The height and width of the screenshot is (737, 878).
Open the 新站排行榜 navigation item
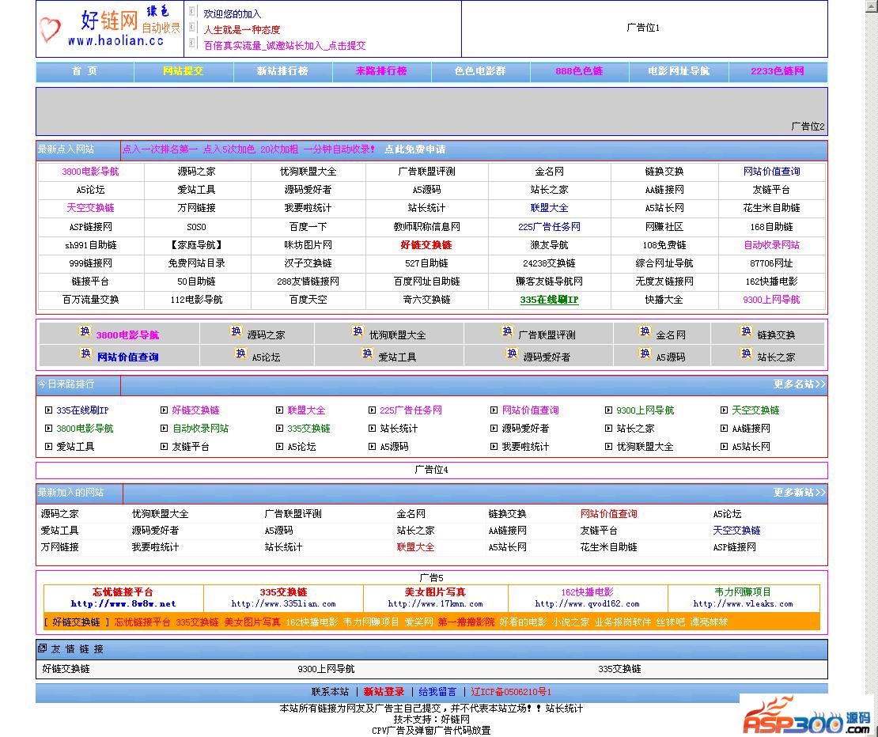pyautogui.click(x=282, y=71)
